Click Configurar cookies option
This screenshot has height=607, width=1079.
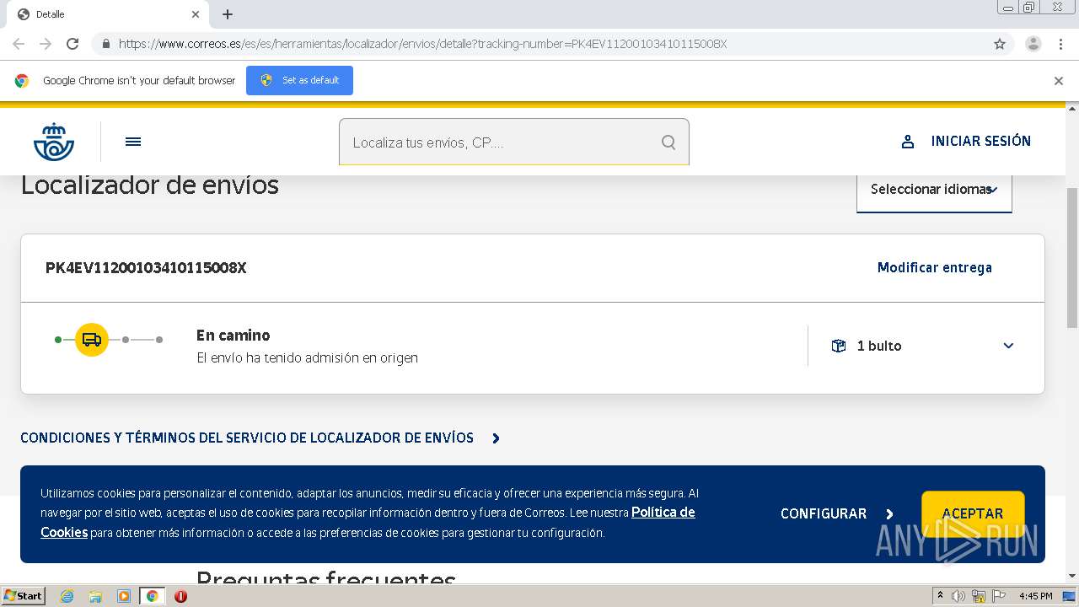pyautogui.click(x=824, y=513)
